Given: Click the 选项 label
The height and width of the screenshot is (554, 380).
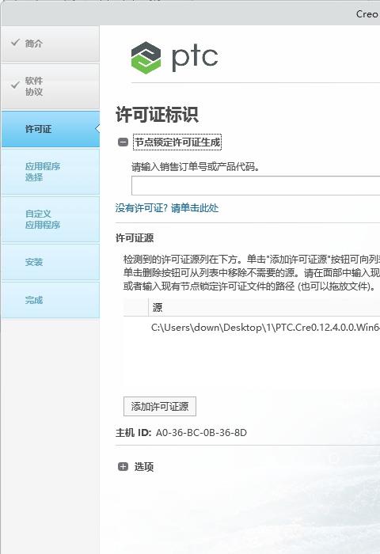Looking at the screenshot, I should 144,467.
